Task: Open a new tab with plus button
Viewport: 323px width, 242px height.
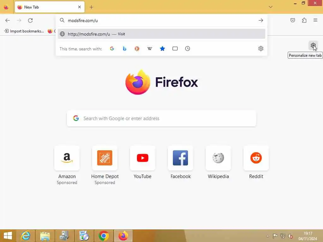Action: click(91, 7)
